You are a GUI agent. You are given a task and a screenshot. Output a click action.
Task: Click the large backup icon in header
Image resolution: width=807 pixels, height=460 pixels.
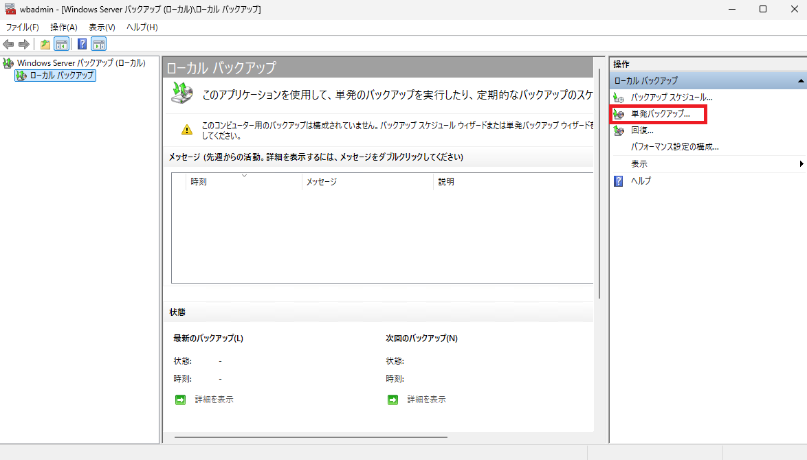pos(182,93)
